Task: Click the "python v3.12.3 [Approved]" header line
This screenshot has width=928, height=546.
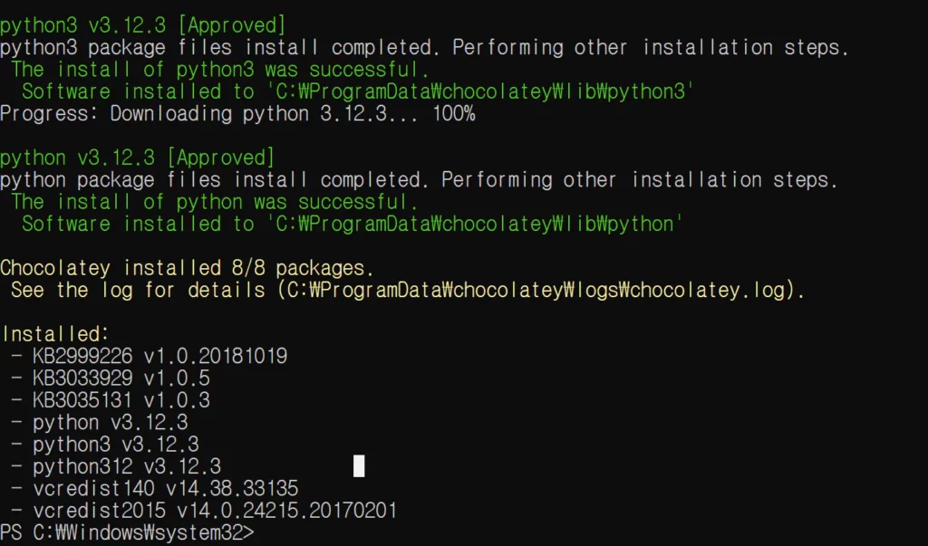Action: coord(138,158)
